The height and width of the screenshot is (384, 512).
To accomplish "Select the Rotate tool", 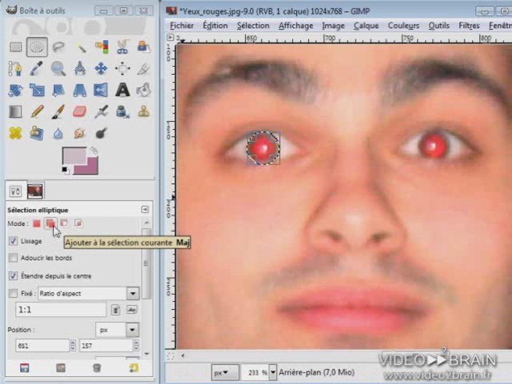I will pyautogui.click(x=15, y=90).
